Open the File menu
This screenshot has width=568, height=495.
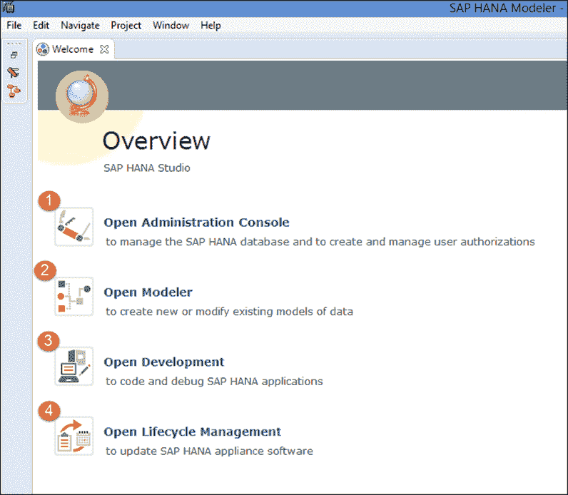point(14,26)
